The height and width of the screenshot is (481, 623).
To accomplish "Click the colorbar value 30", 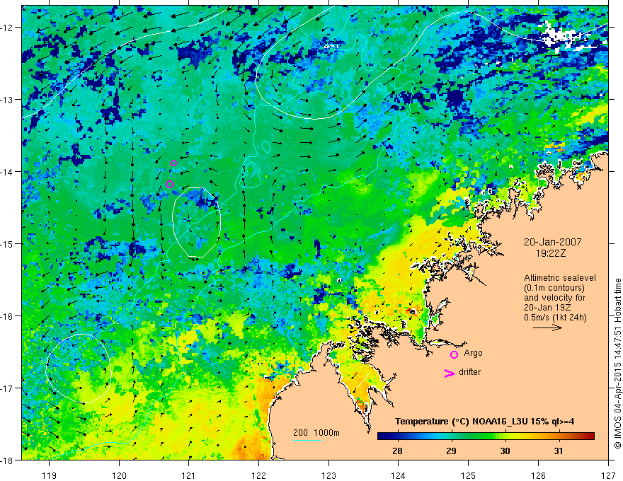I will click(505, 451).
